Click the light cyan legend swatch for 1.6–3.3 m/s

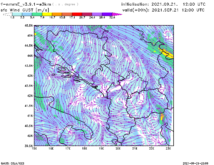pyautogui.click(x=17, y=14)
